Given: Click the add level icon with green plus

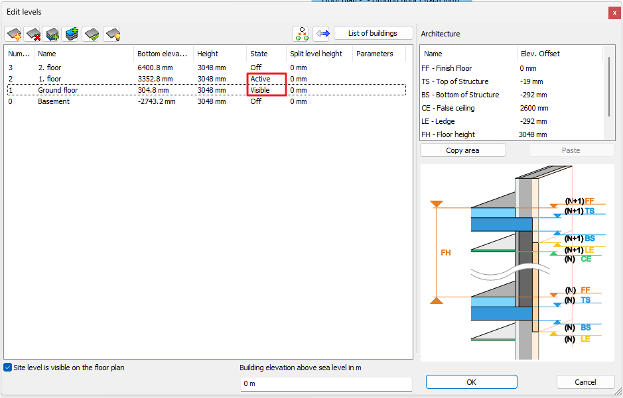Looking at the screenshot, I should 52,34.
